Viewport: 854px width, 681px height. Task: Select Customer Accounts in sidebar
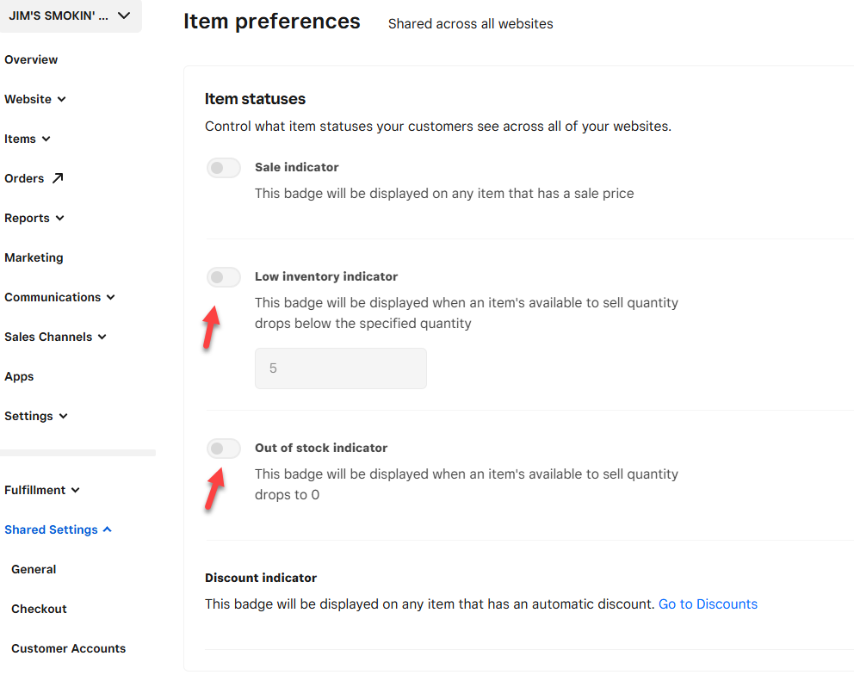(x=68, y=648)
